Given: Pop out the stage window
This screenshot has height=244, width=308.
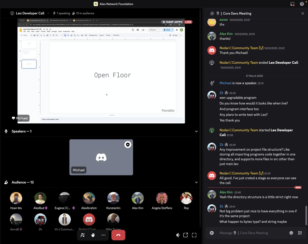Looking at the screenshot, I should [186, 235].
